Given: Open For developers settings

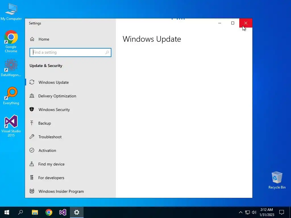Looking at the screenshot, I should [70, 178].
